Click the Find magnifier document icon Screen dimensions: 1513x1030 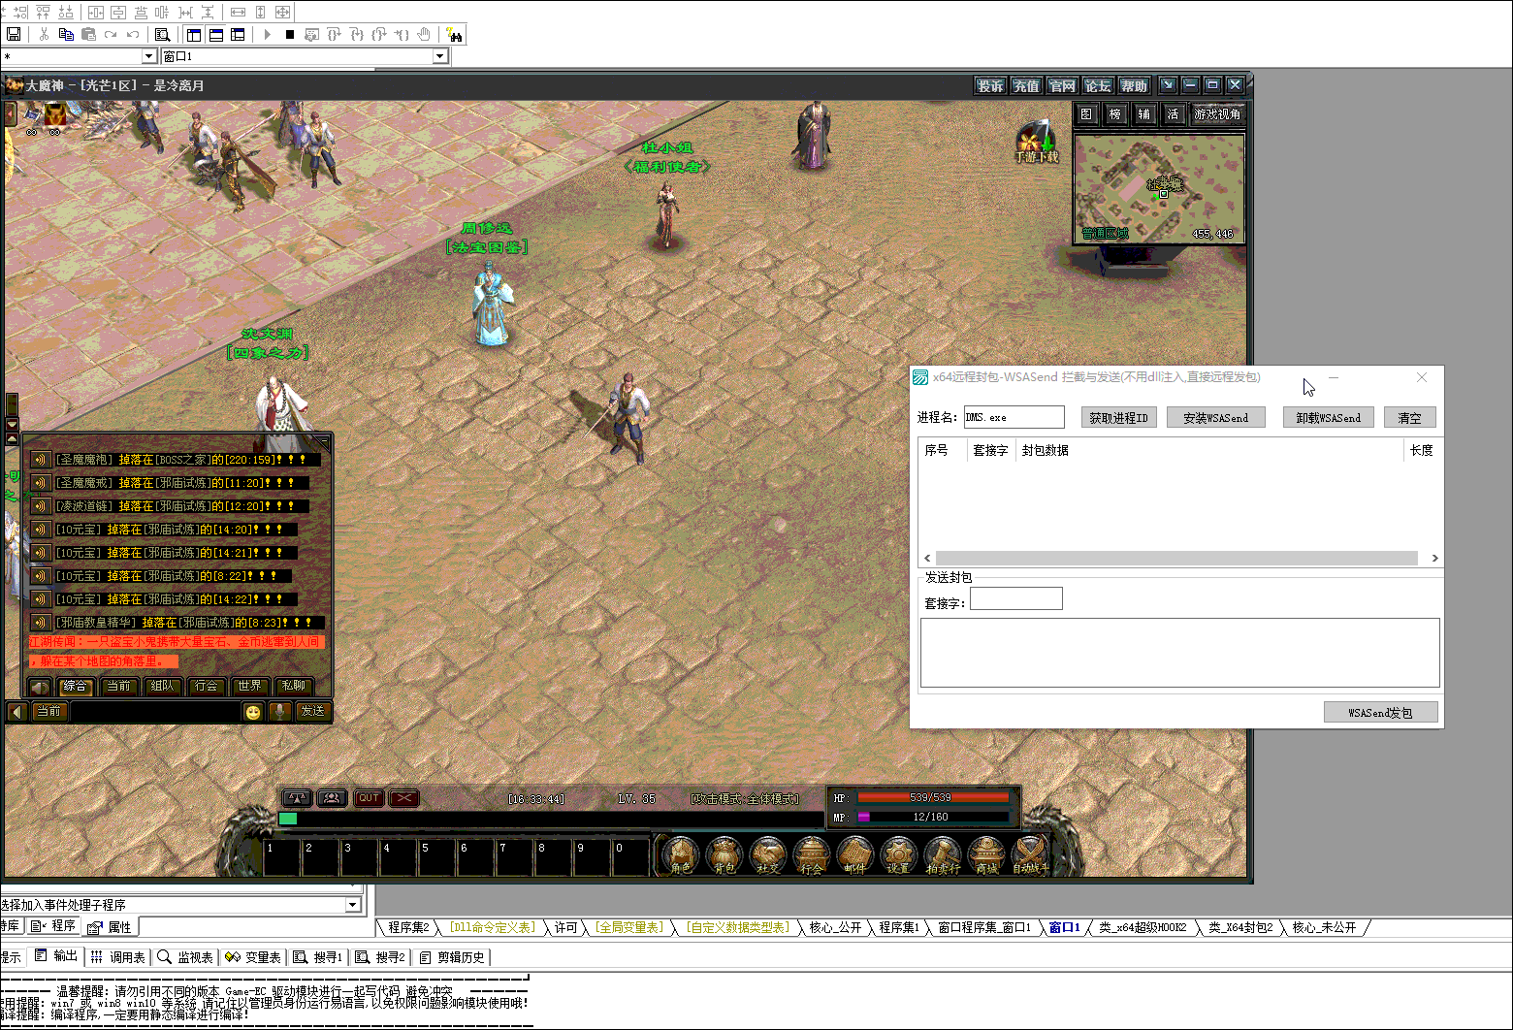pyautogui.click(x=163, y=34)
